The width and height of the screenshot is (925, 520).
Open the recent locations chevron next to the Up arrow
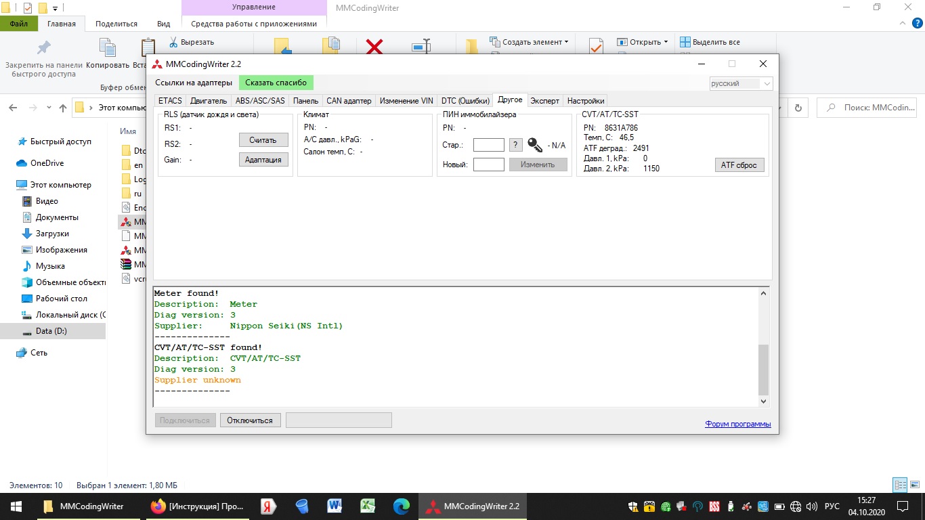[x=47, y=108]
